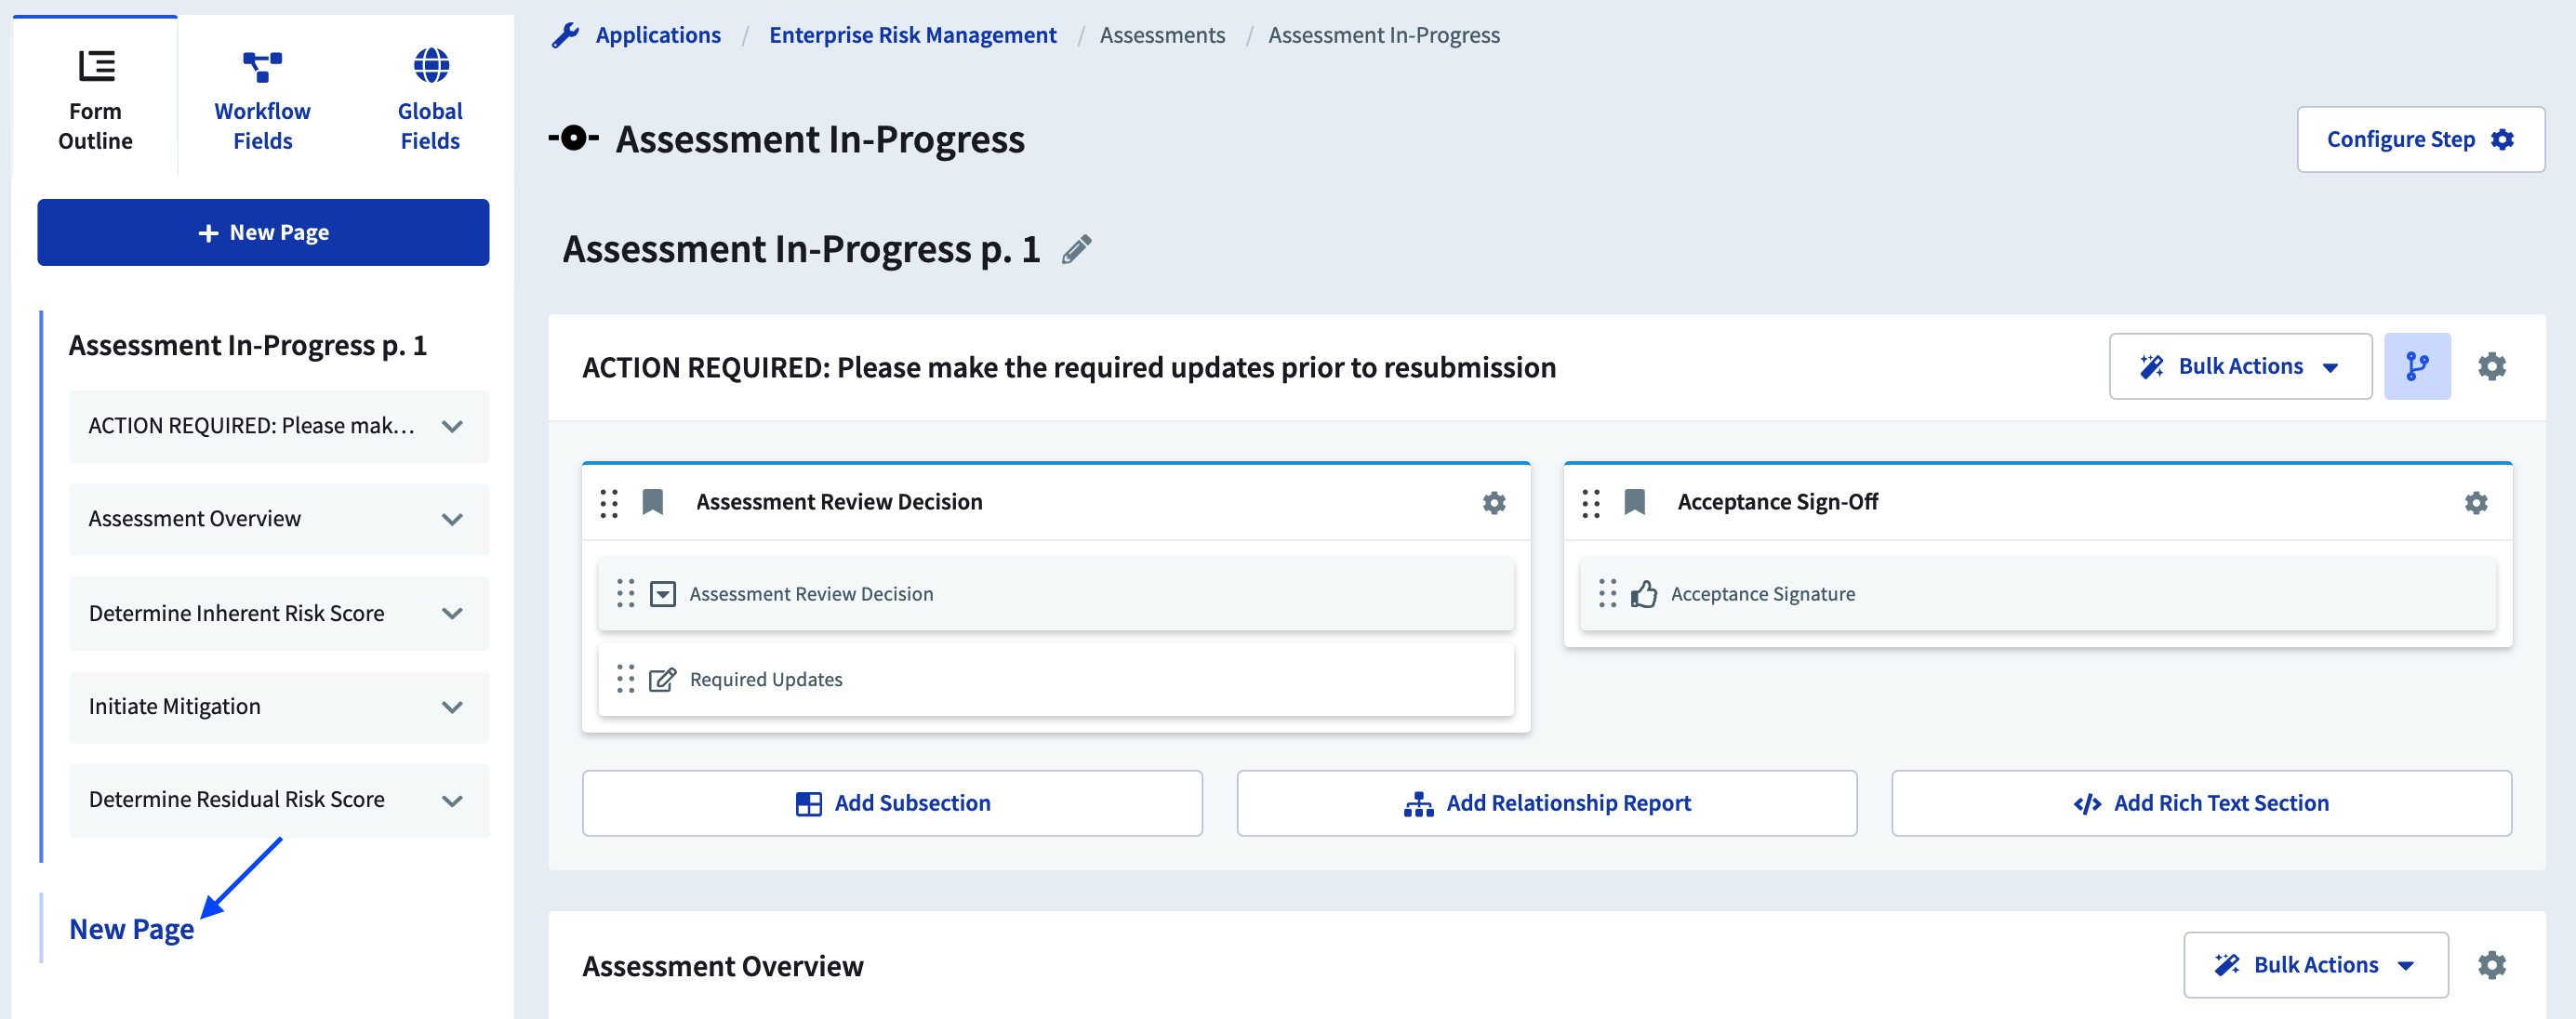Viewport: 2576px width, 1019px height.
Task: Toggle the workflow branch icon button
Action: coord(2416,366)
